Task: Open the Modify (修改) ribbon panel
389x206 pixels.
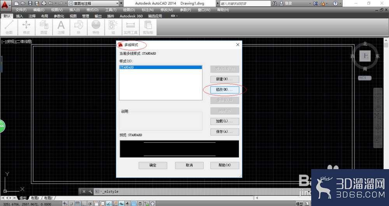Action: click(26, 27)
